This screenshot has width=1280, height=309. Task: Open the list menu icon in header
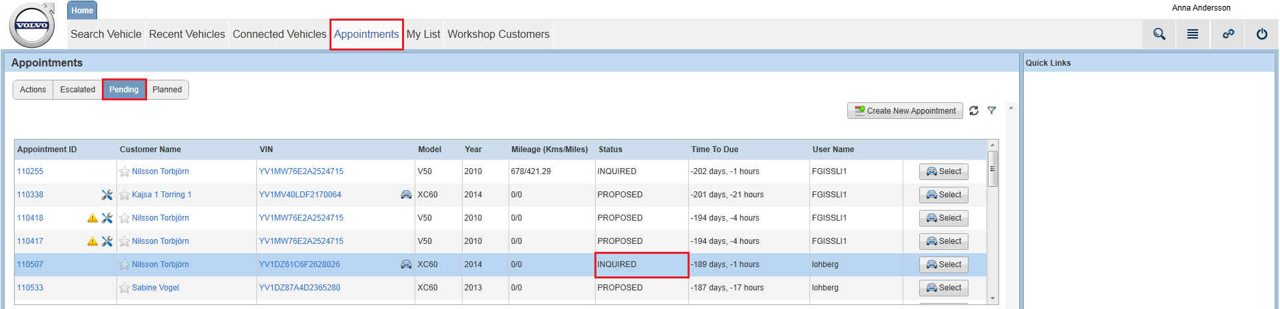(x=1192, y=34)
